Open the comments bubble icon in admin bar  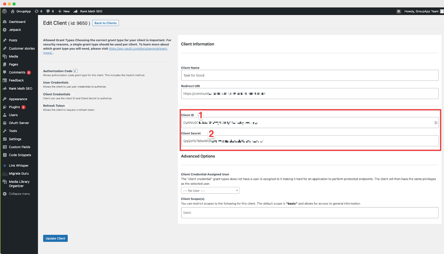click(48, 11)
